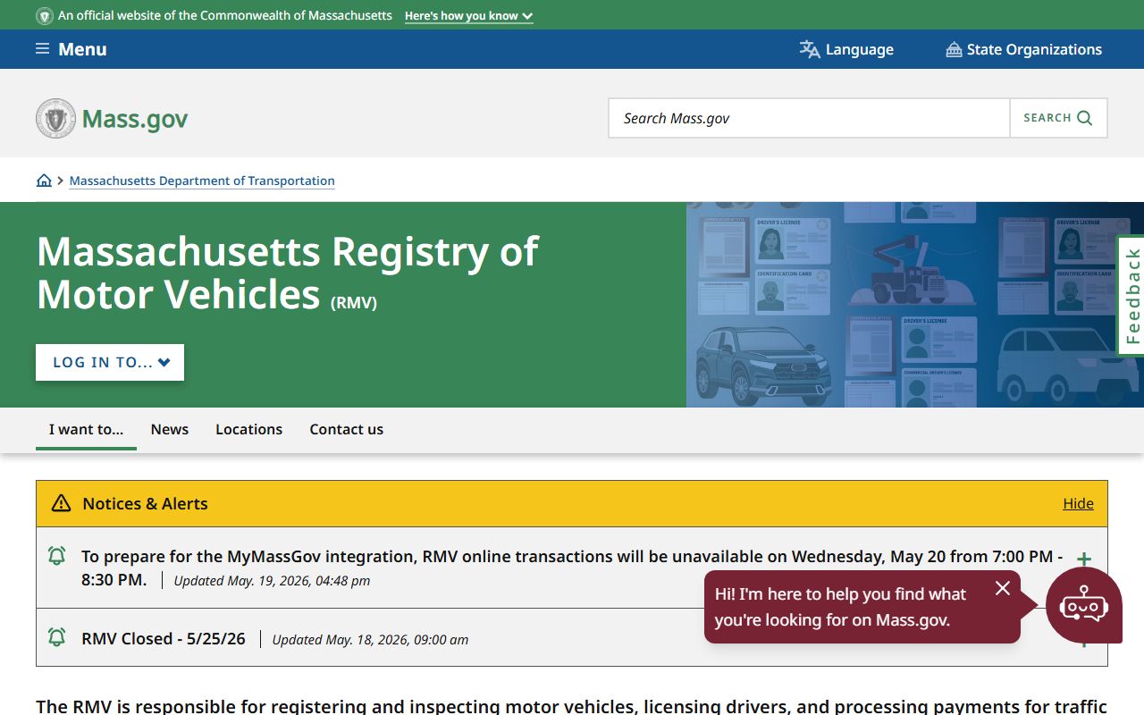Click the Massachusetts Registry of Motor Vehicles title
This screenshot has width=1144, height=715.
point(287,273)
